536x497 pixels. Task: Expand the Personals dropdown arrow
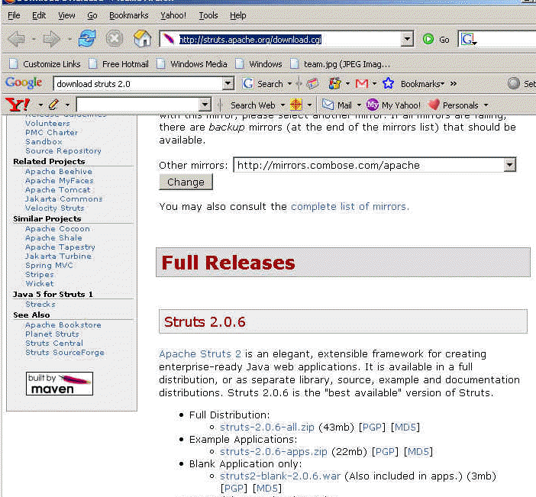[486, 105]
